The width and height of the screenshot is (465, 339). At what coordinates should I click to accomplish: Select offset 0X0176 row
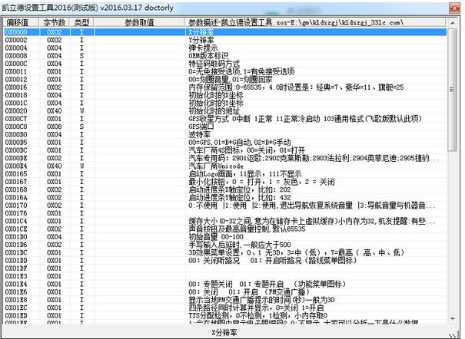pyautogui.click(x=224, y=213)
